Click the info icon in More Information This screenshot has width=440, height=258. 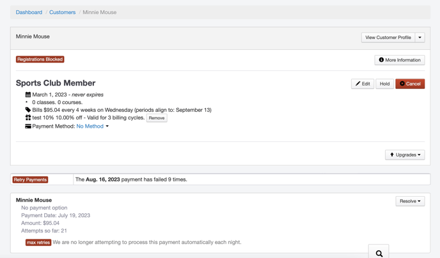pyautogui.click(x=381, y=60)
